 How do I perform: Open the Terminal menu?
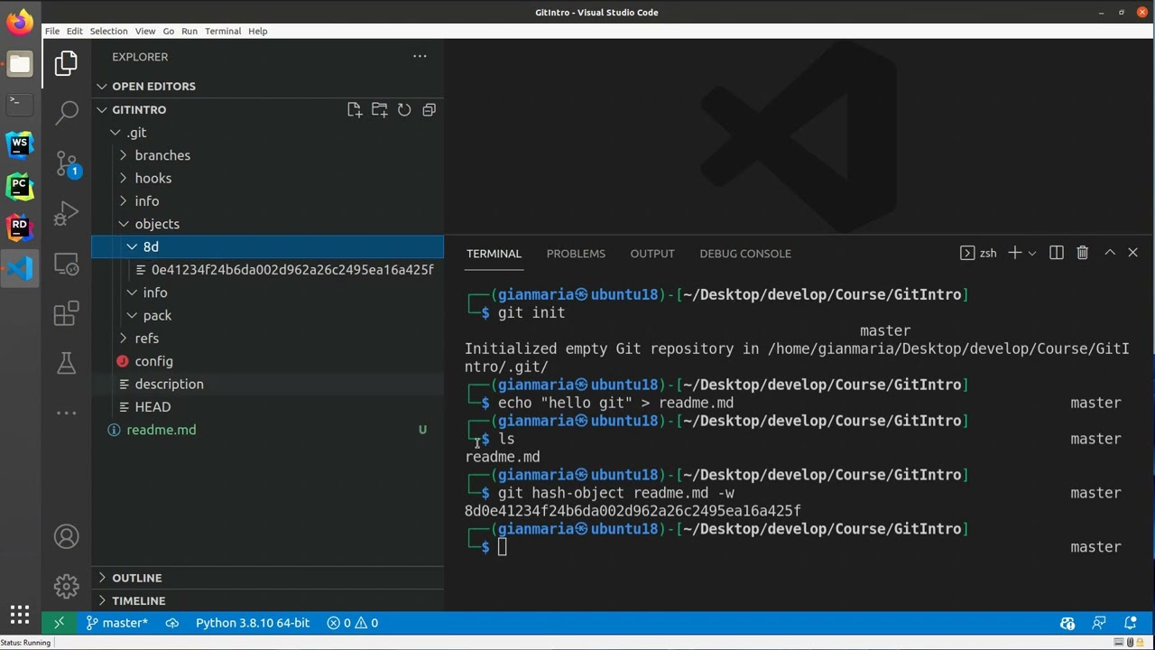pos(223,31)
